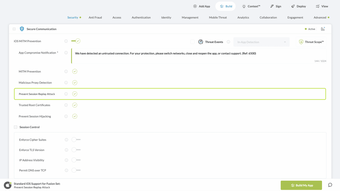Open the Threat Scope button
The width and height of the screenshot is (340, 191).
[x=311, y=42]
